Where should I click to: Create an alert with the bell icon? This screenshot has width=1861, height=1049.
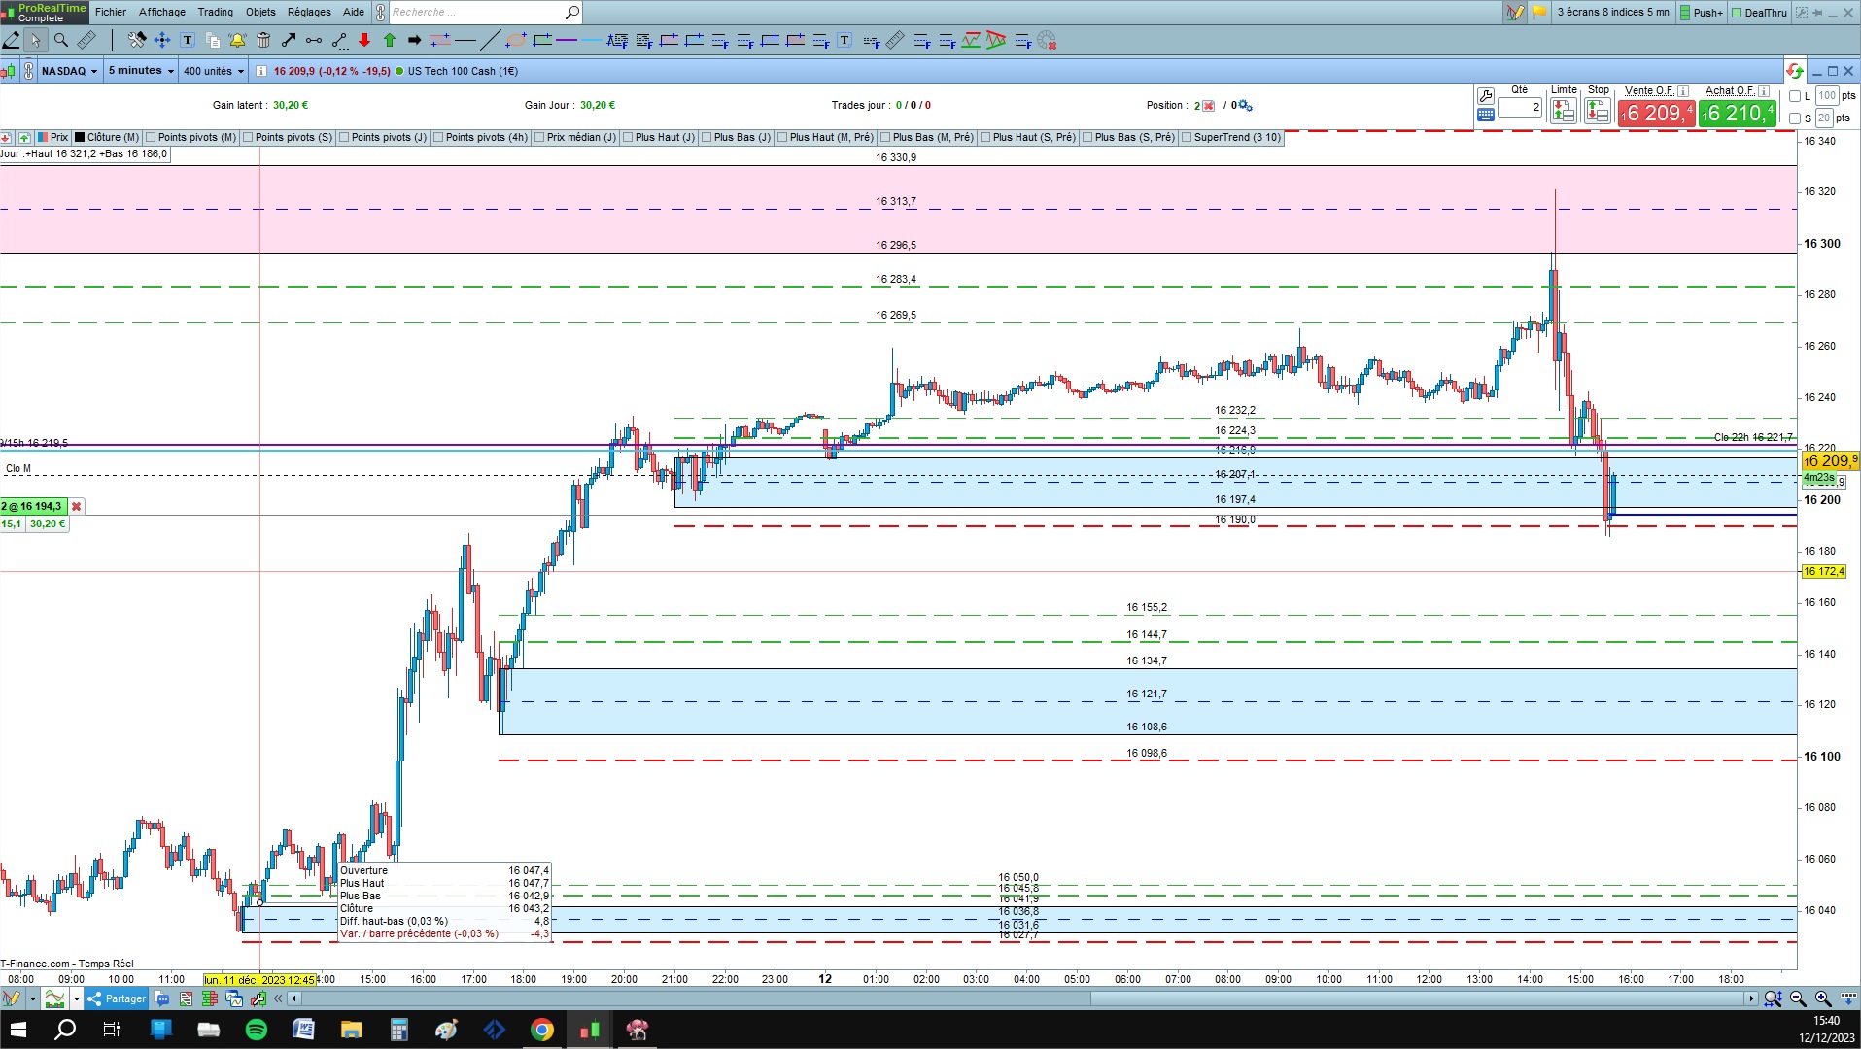click(238, 40)
